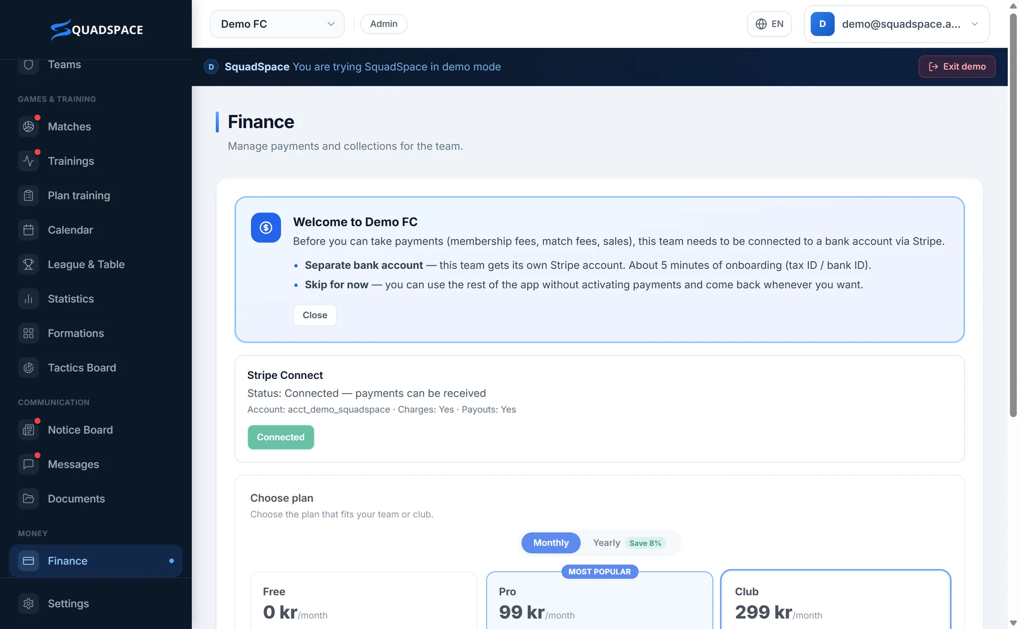The height and width of the screenshot is (629, 1019).
Task: Click the exit arrow icon in Exit demo
Action: click(x=933, y=67)
